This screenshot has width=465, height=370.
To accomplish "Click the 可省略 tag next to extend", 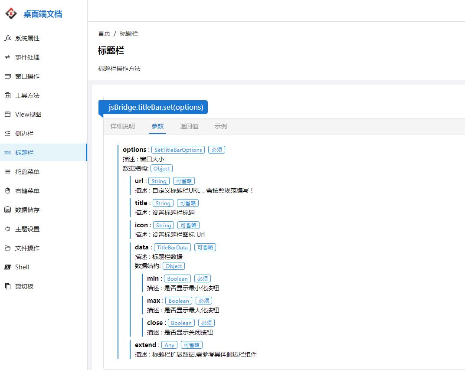I will click(x=192, y=345).
